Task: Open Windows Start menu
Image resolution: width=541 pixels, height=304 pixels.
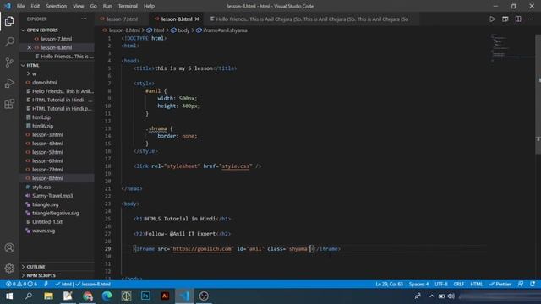Action: pyautogui.click(x=9, y=296)
